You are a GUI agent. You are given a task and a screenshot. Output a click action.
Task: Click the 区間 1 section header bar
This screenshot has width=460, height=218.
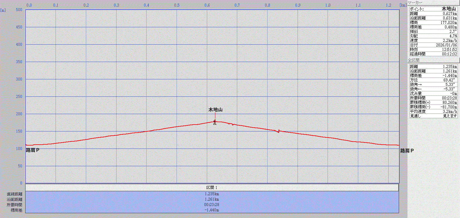[x=212, y=187]
